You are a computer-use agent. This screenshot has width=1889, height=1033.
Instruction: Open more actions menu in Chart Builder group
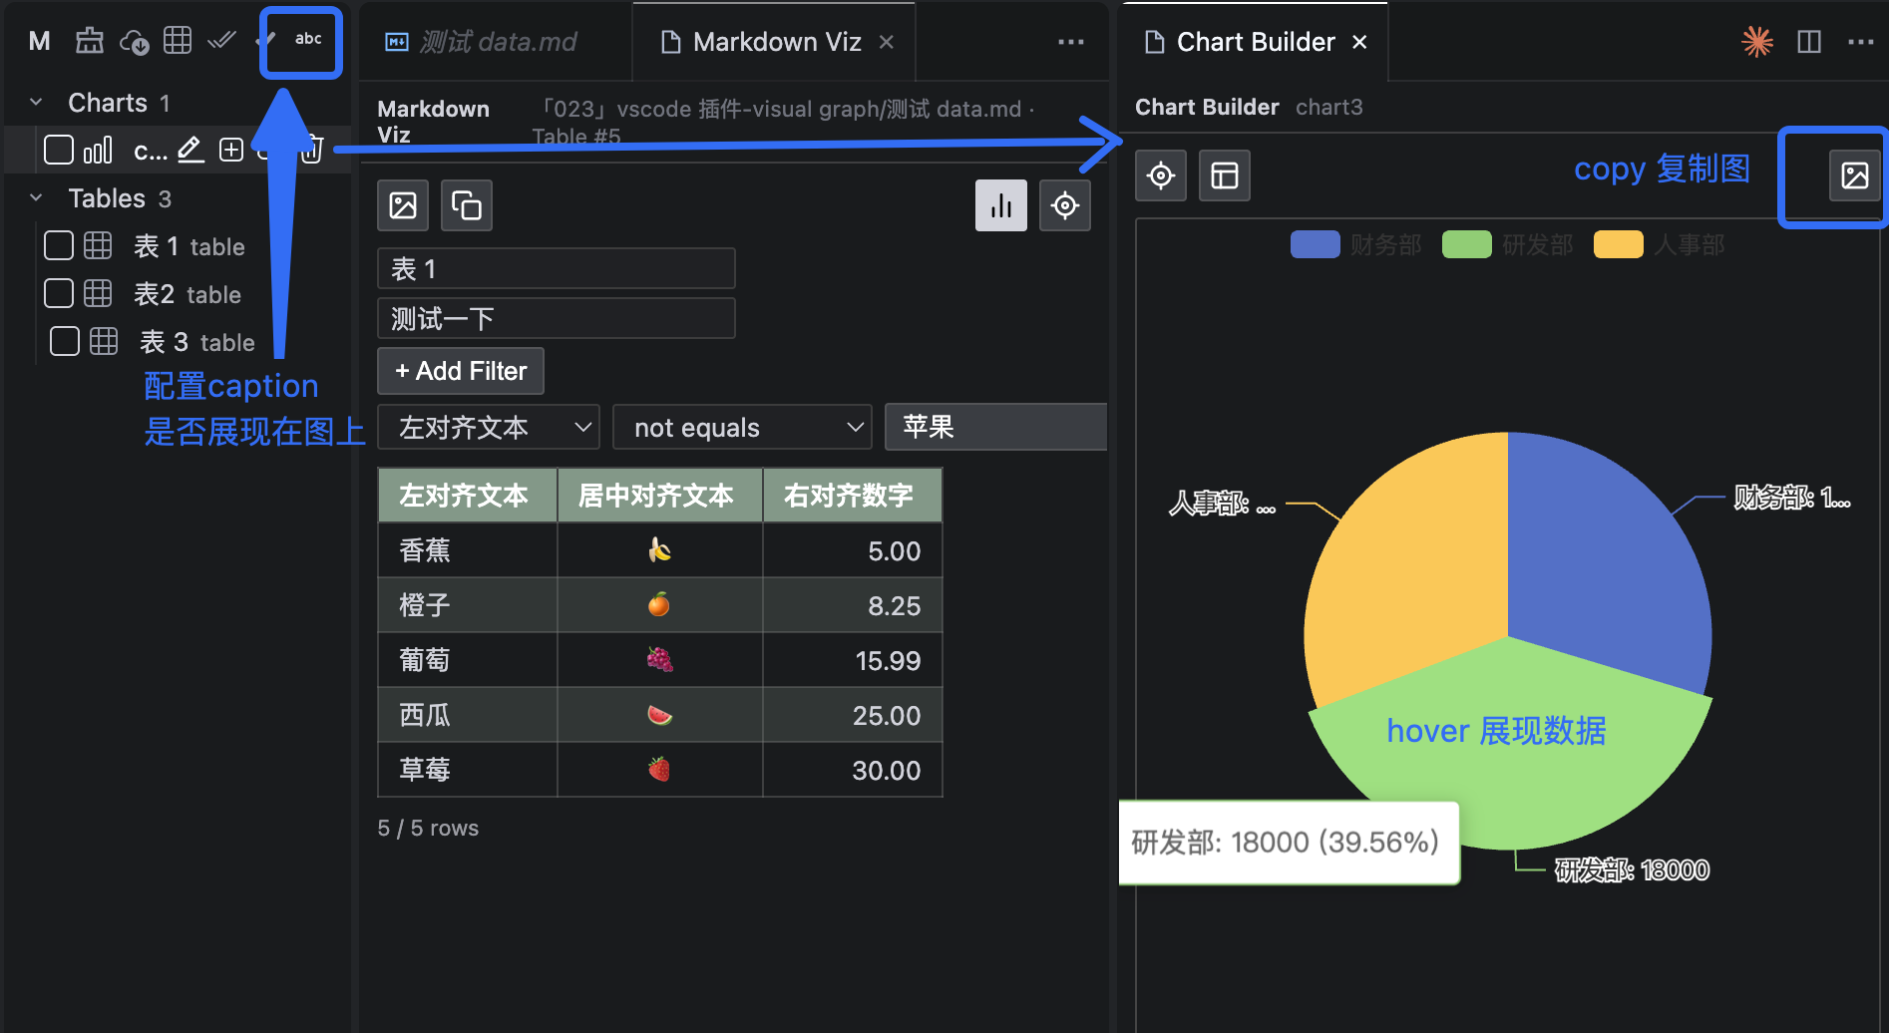[x=1861, y=41]
